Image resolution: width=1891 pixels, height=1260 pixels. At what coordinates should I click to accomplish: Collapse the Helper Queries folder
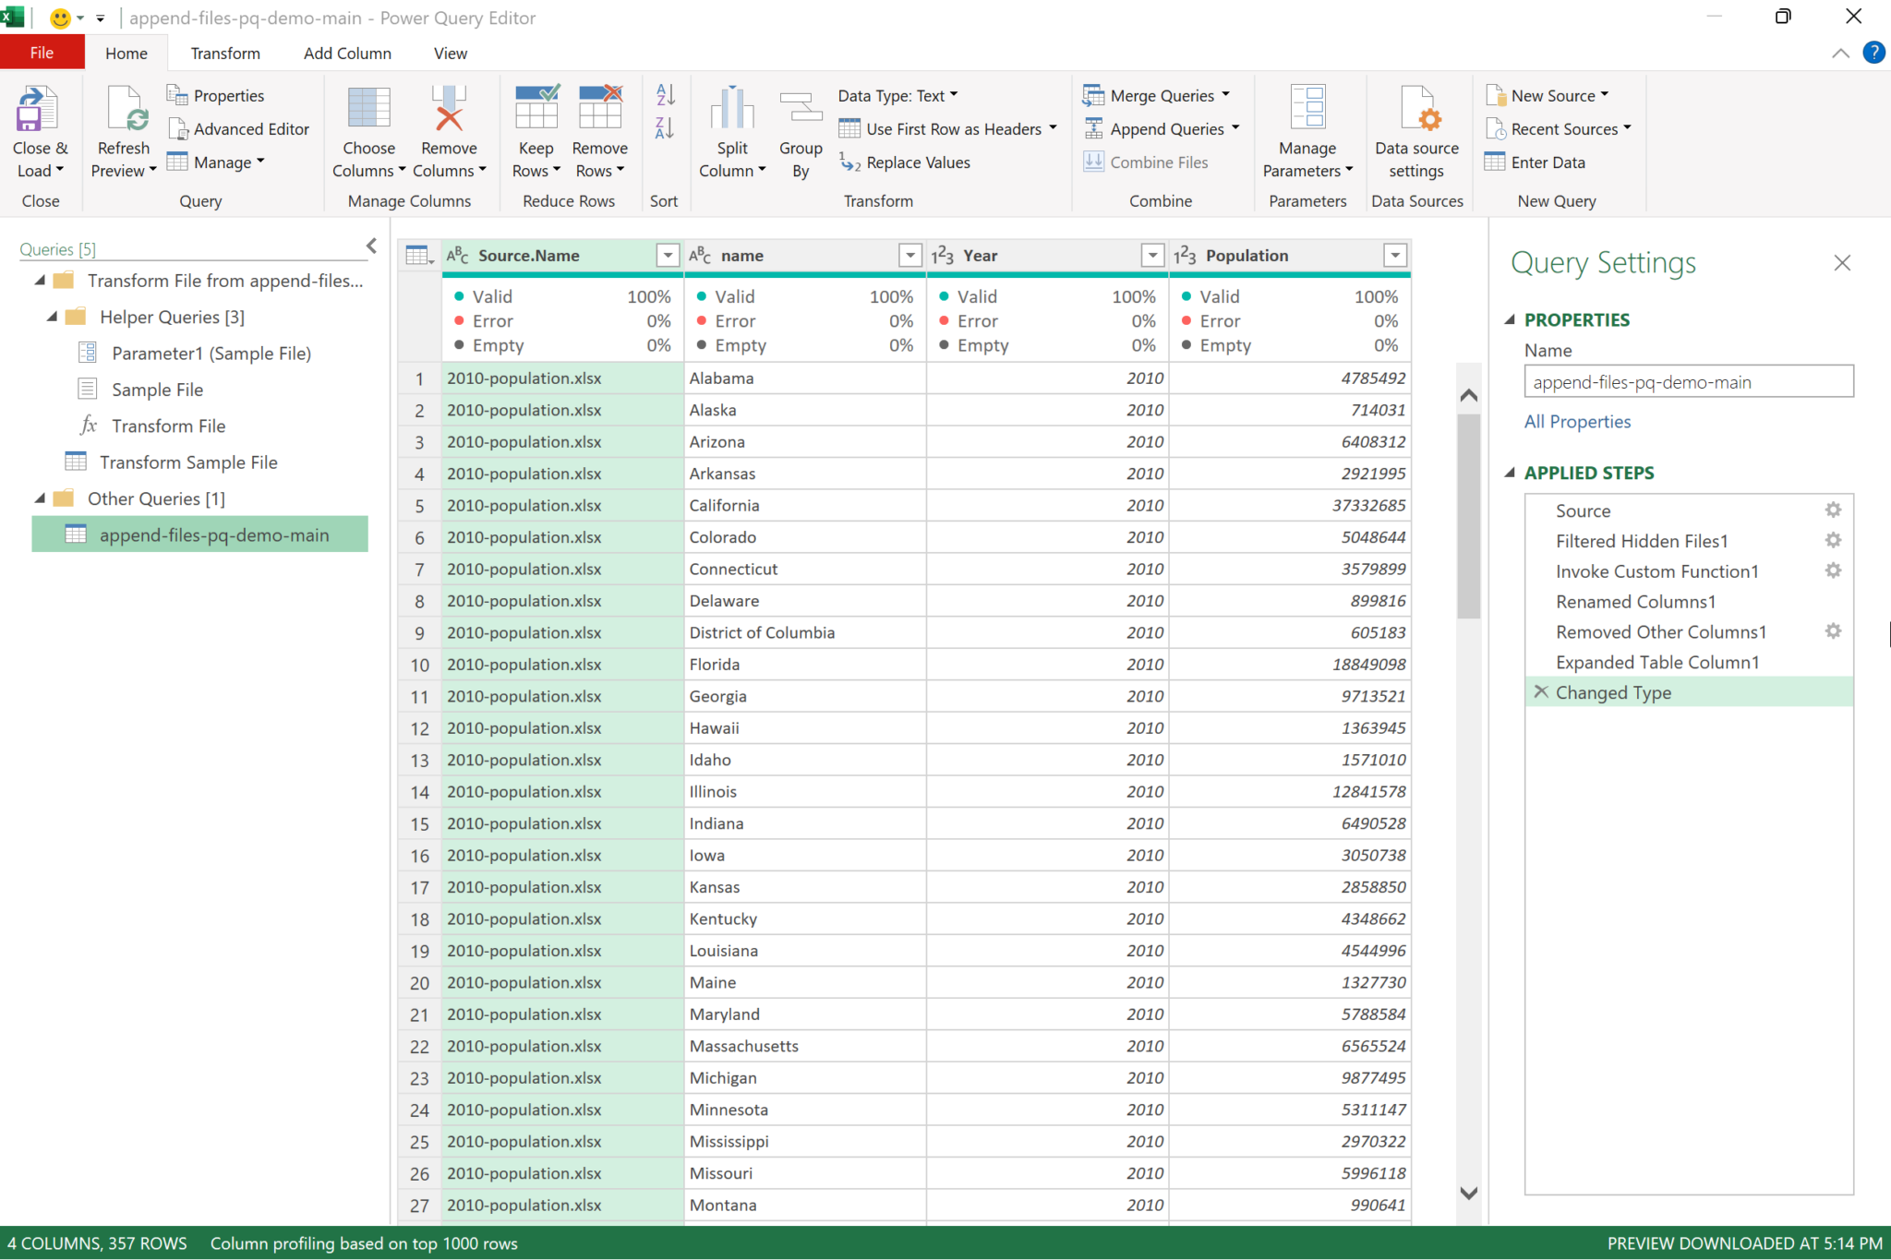[53, 317]
